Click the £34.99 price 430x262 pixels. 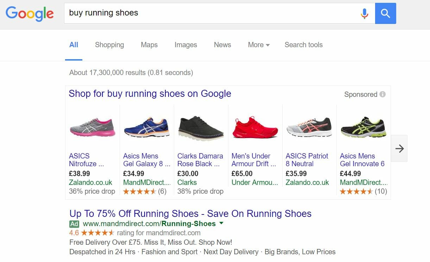pos(134,174)
